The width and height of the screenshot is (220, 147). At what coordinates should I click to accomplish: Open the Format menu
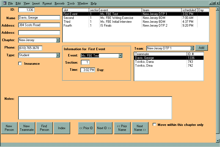point(47,3)
